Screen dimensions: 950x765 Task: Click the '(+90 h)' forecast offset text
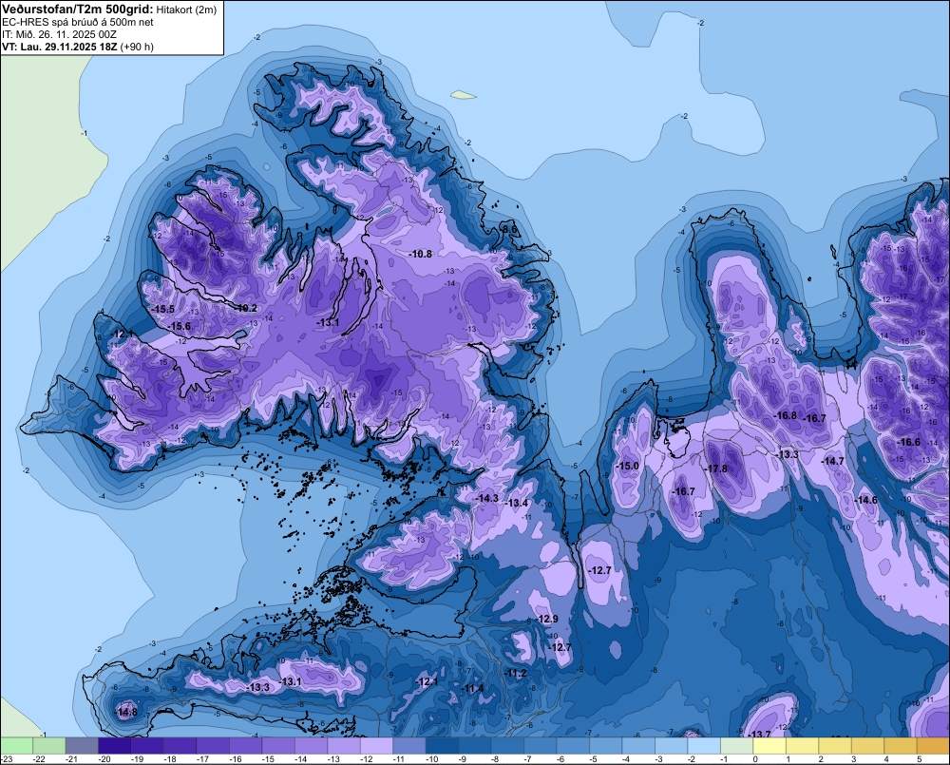coord(137,47)
